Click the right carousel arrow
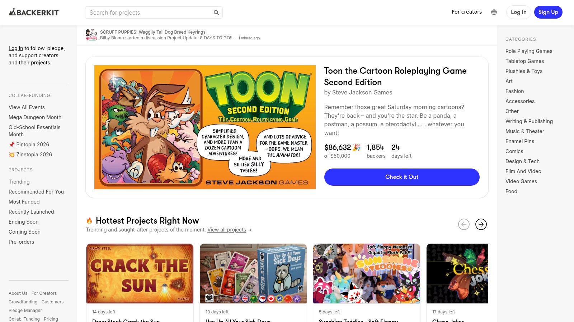574x322 pixels. 481,224
